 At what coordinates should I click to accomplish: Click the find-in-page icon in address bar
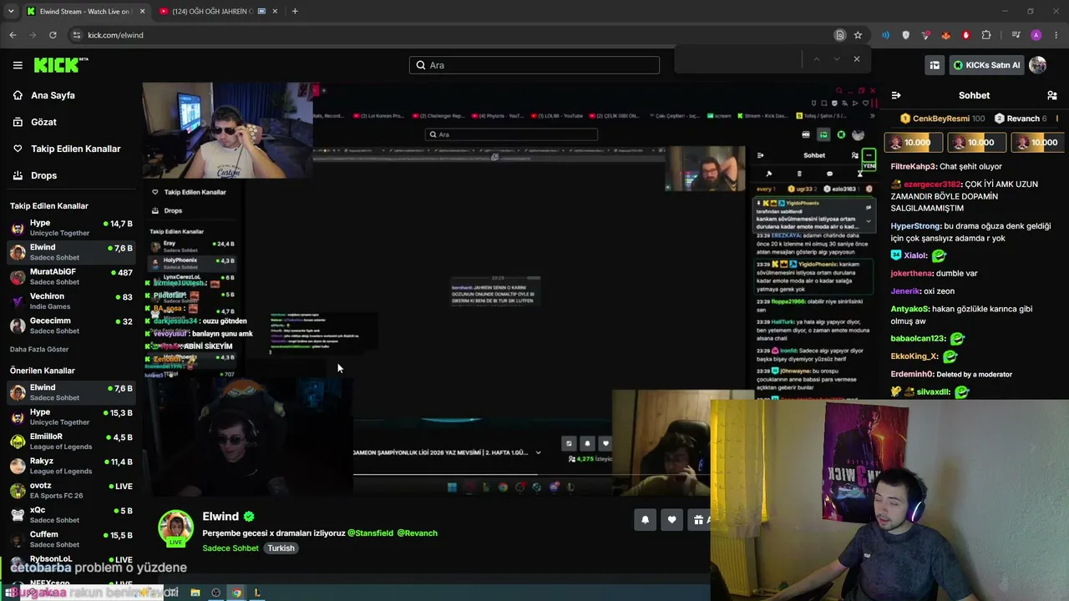tap(840, 35)
